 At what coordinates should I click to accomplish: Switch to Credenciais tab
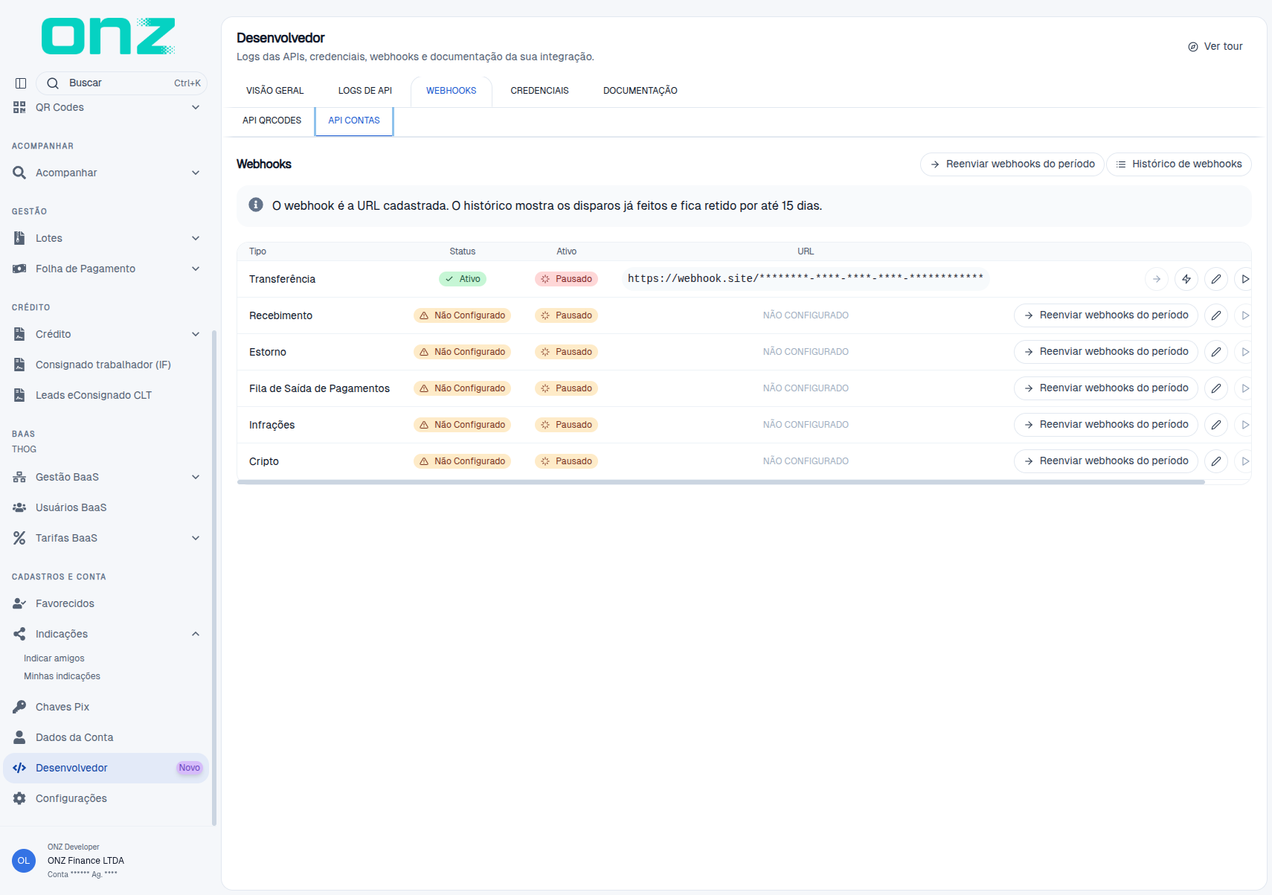click(539, 91)
